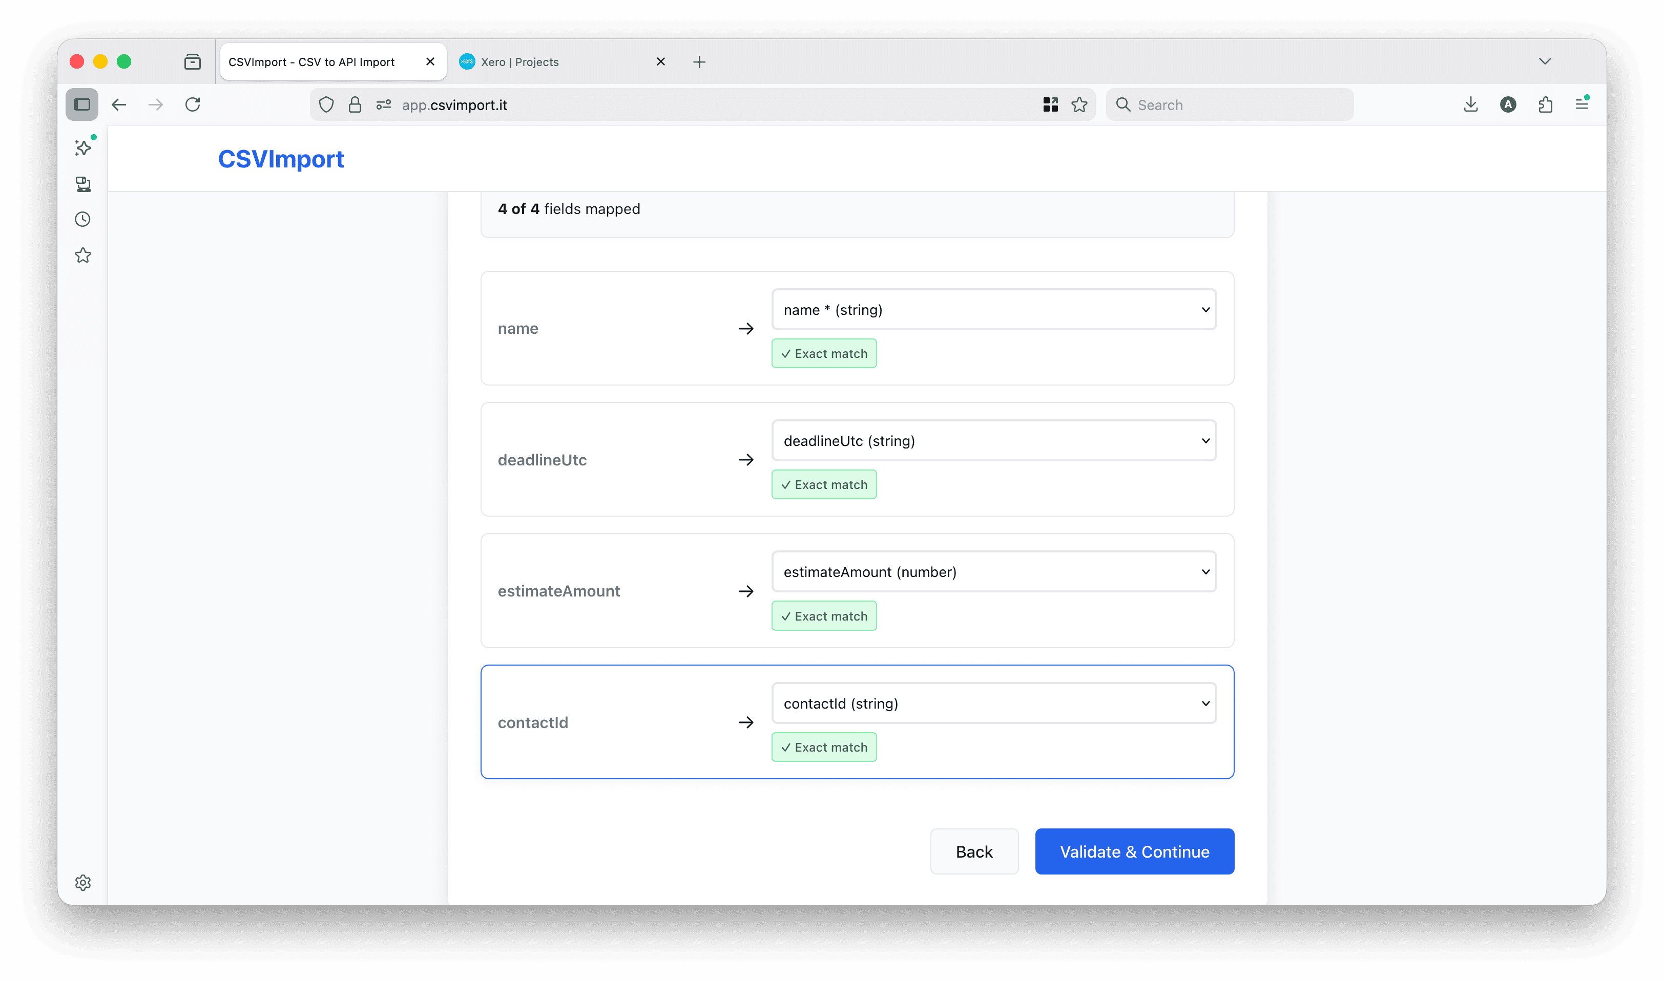Viewport: 1664px width, 981px height.
Task: Open the extensions puzzle icon
Action: [x=1546, y=104]
